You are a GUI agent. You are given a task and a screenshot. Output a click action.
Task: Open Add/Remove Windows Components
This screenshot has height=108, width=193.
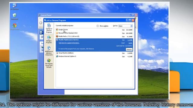pos(49,51)
